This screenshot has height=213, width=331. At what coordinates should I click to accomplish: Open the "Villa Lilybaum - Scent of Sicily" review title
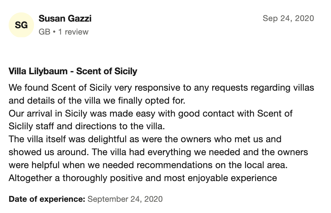(x=73, y=71)
